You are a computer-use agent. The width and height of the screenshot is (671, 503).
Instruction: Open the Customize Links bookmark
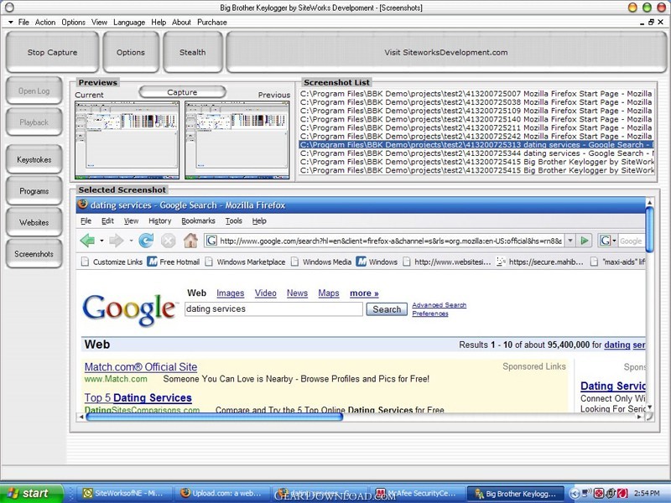coord(112,262)
